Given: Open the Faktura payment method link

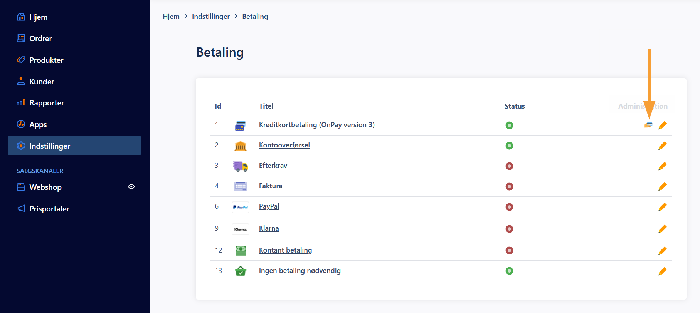Looking at the screenshot, I should (270, 186).
